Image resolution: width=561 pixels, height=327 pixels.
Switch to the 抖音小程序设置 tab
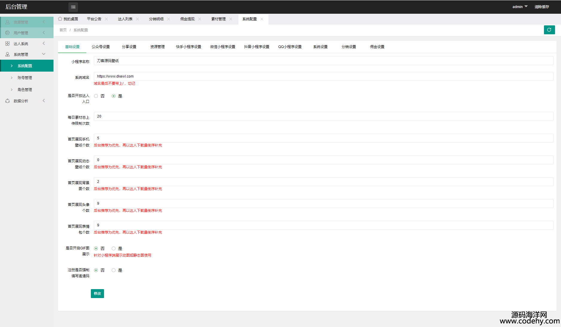point(257,47)
